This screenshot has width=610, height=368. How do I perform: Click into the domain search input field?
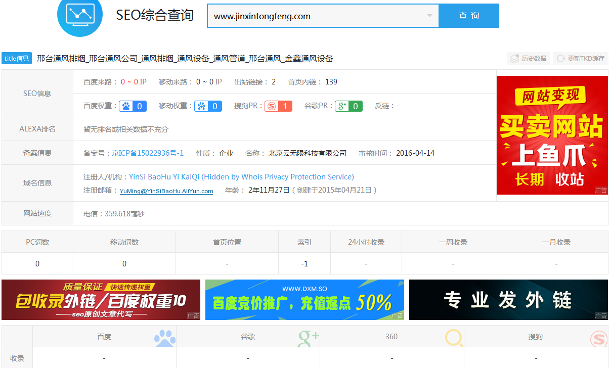pyautogui.click(x=314, y=16)
